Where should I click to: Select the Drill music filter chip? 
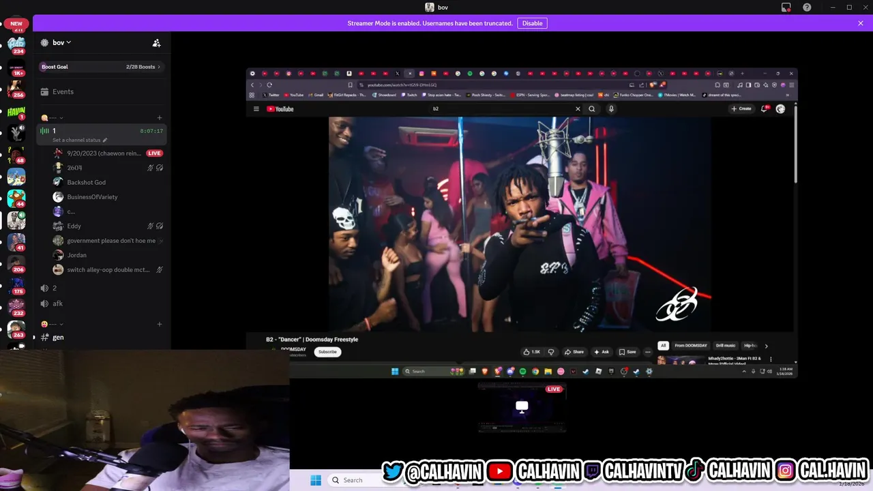pos(726,346)
